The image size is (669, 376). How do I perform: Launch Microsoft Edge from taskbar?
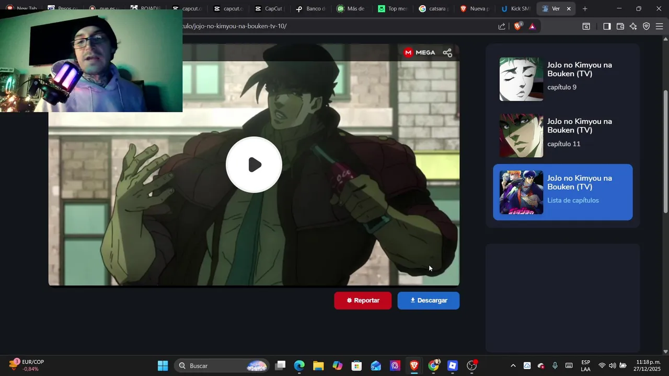pos(299,366)
